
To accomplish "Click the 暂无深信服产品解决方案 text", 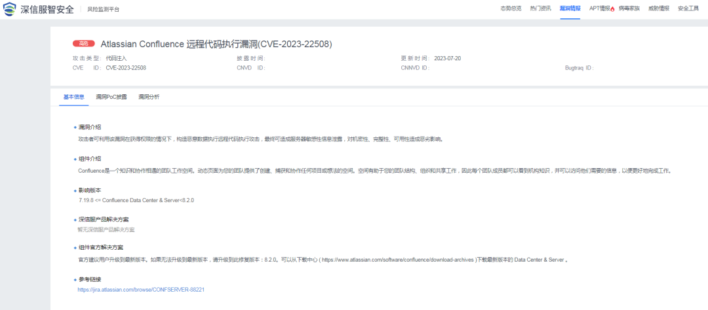I will click(106, 230).
